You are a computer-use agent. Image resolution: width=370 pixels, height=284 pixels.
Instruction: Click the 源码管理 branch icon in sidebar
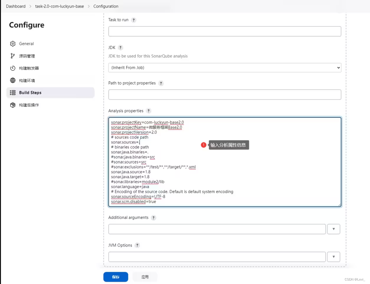click(13, 56)
